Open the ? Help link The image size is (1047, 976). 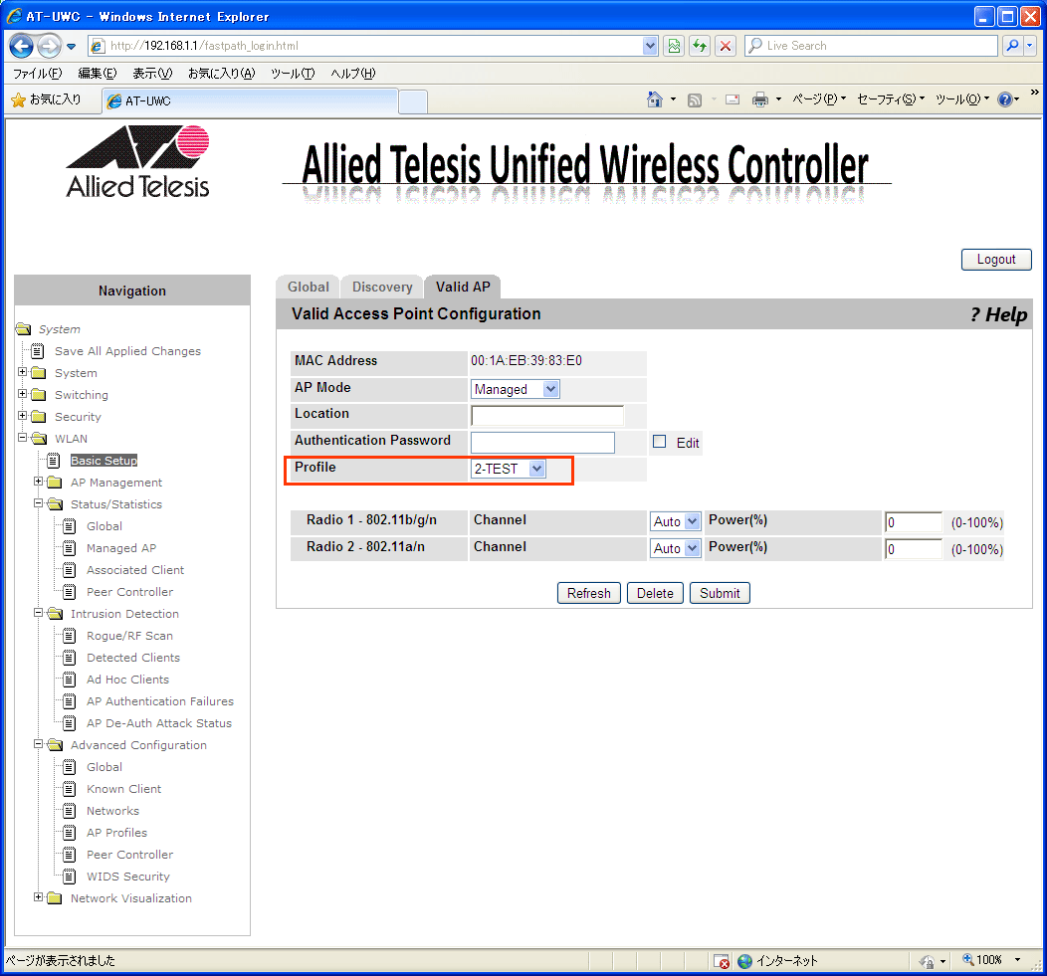point(999,314)
